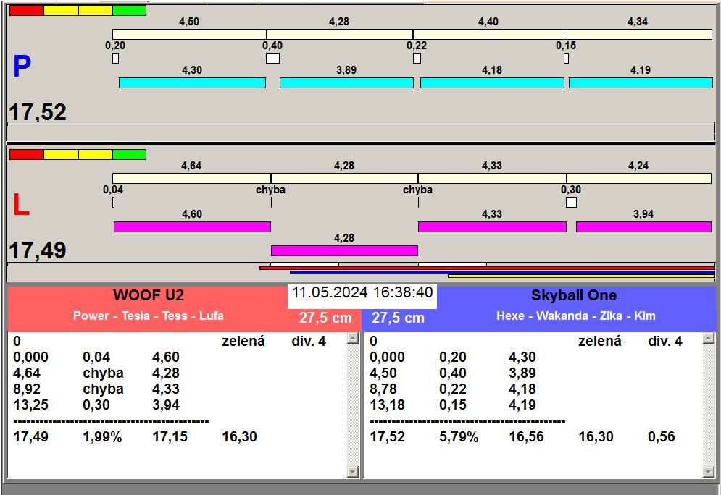Click the 27,5 cm jump height on blue panel
This screenshot has height=495, width=721.
[399, 318]
